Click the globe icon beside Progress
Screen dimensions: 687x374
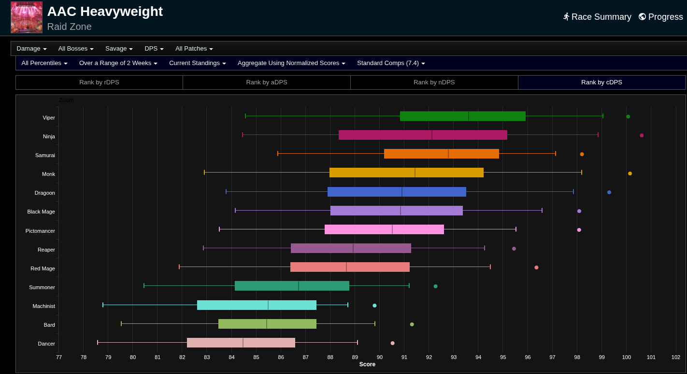[x=642, y=17]
